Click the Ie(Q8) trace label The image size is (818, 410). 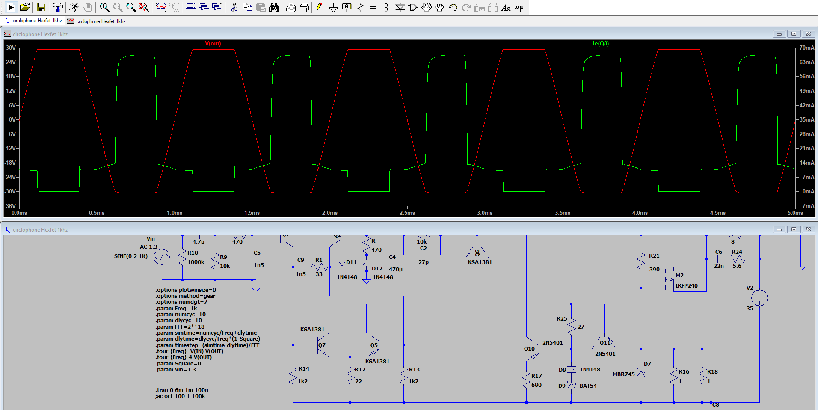click(601, 43)
